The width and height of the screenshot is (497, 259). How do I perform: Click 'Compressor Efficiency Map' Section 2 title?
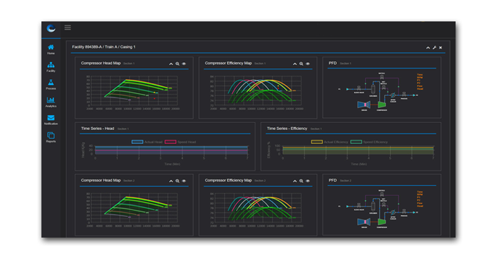(228, 180)
